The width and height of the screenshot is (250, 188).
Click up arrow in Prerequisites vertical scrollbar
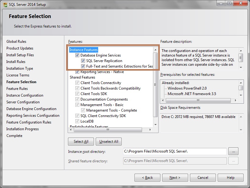[241, 83]
